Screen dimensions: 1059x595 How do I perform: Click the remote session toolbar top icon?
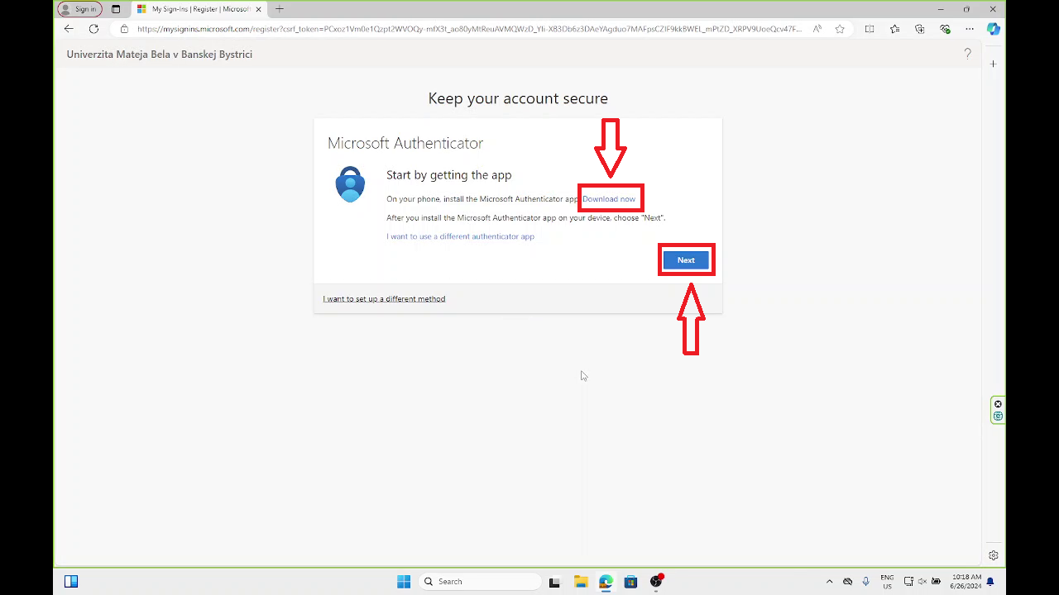[x=998, y=404]
